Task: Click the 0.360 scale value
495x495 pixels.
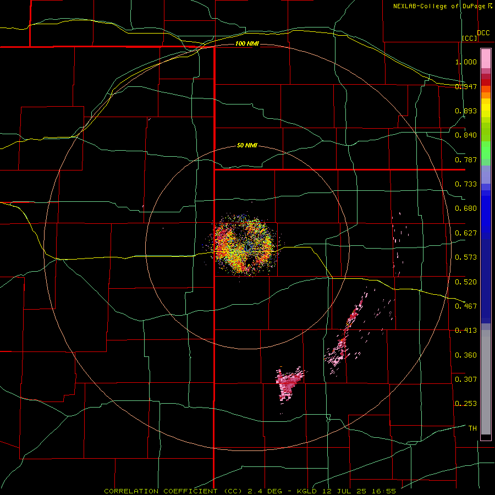Action: [x=466, y=355]
